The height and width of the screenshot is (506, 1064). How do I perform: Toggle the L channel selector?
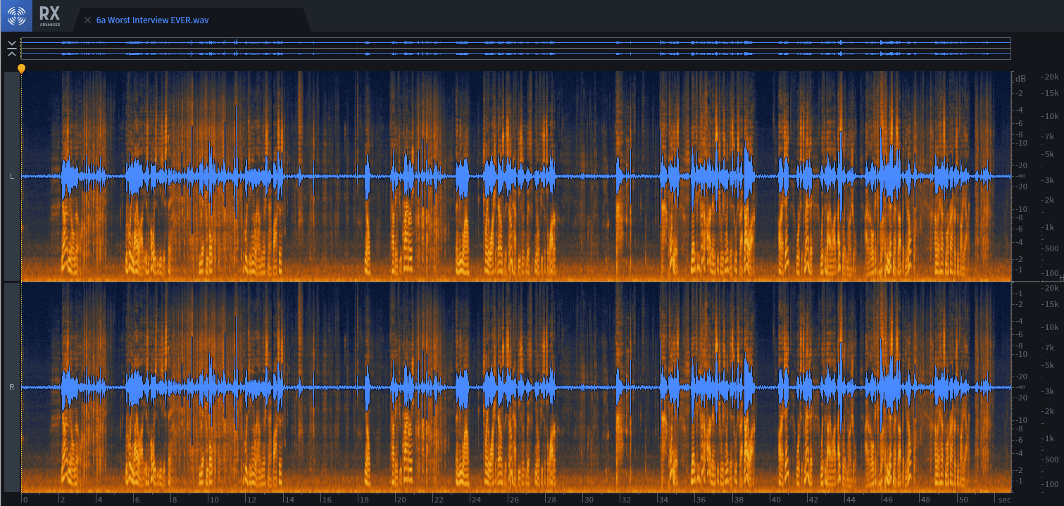click(x=12, y=176)
